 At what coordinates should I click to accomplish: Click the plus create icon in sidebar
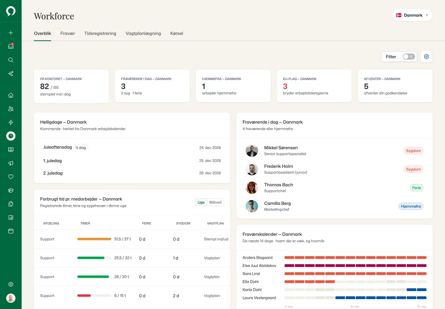[11, 33]
